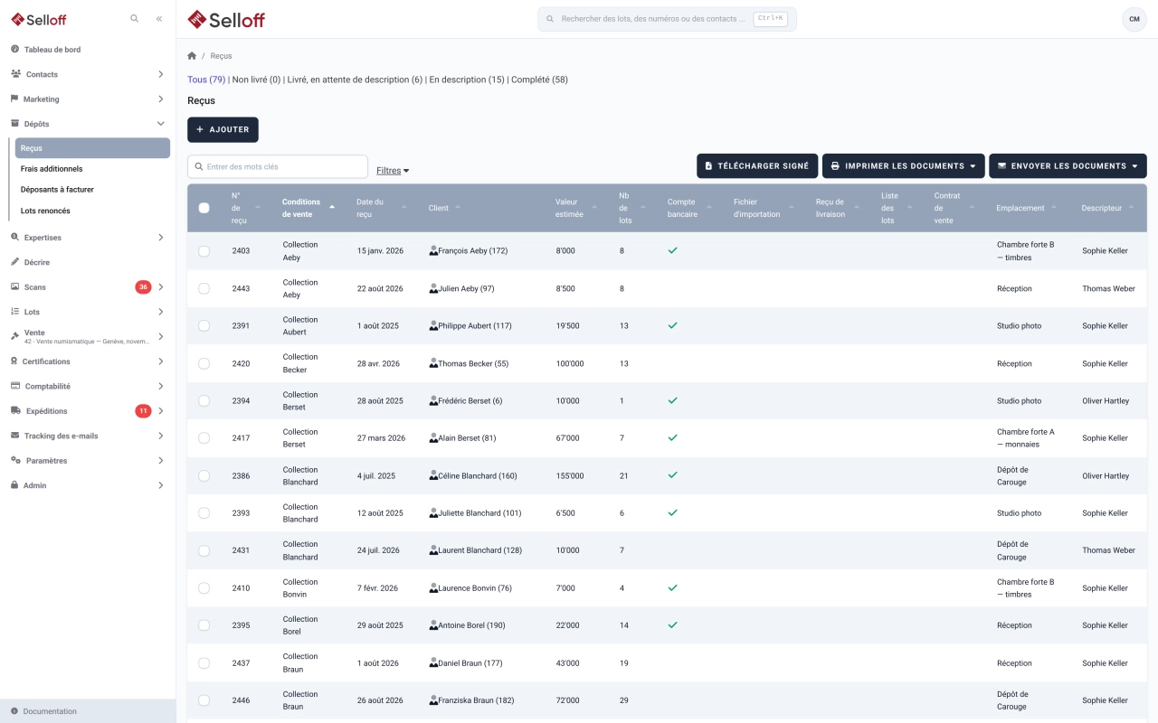Click the Comptabilité card icon
This screenshot has width=1158, height=723.
tap(15, 386)
